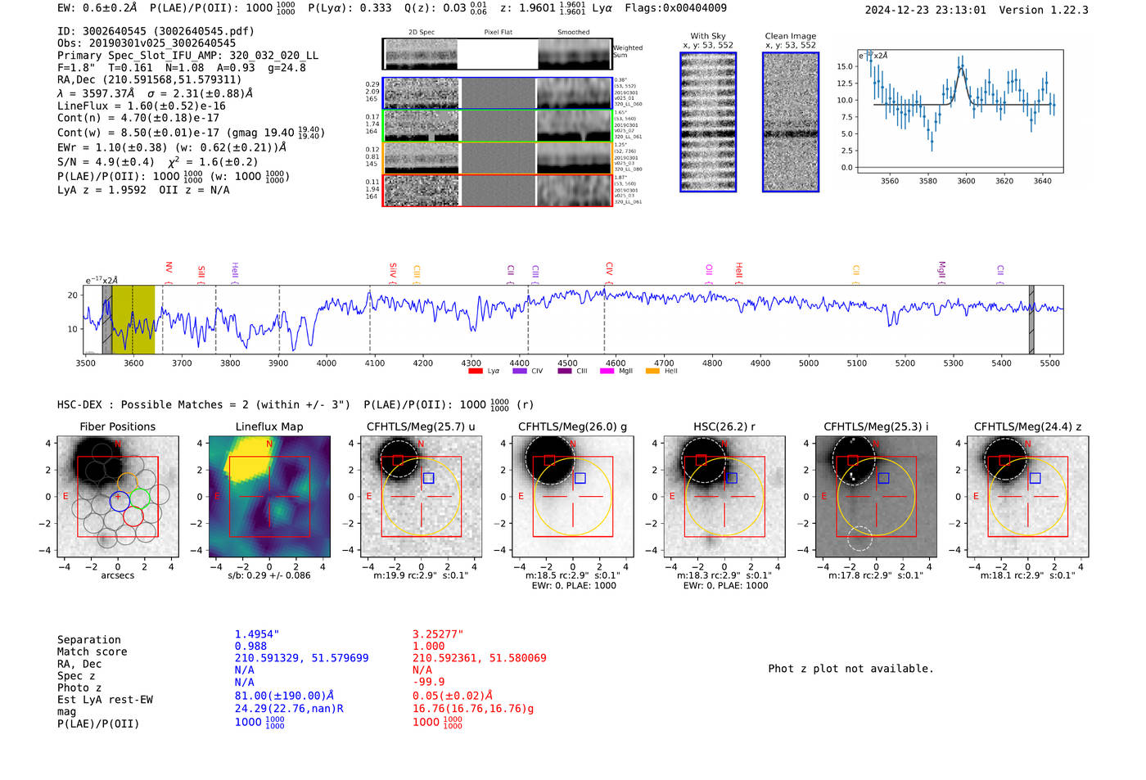Click the blue separation value 1.4954"
Screen dimensions: 1146x780
point(257,634)
